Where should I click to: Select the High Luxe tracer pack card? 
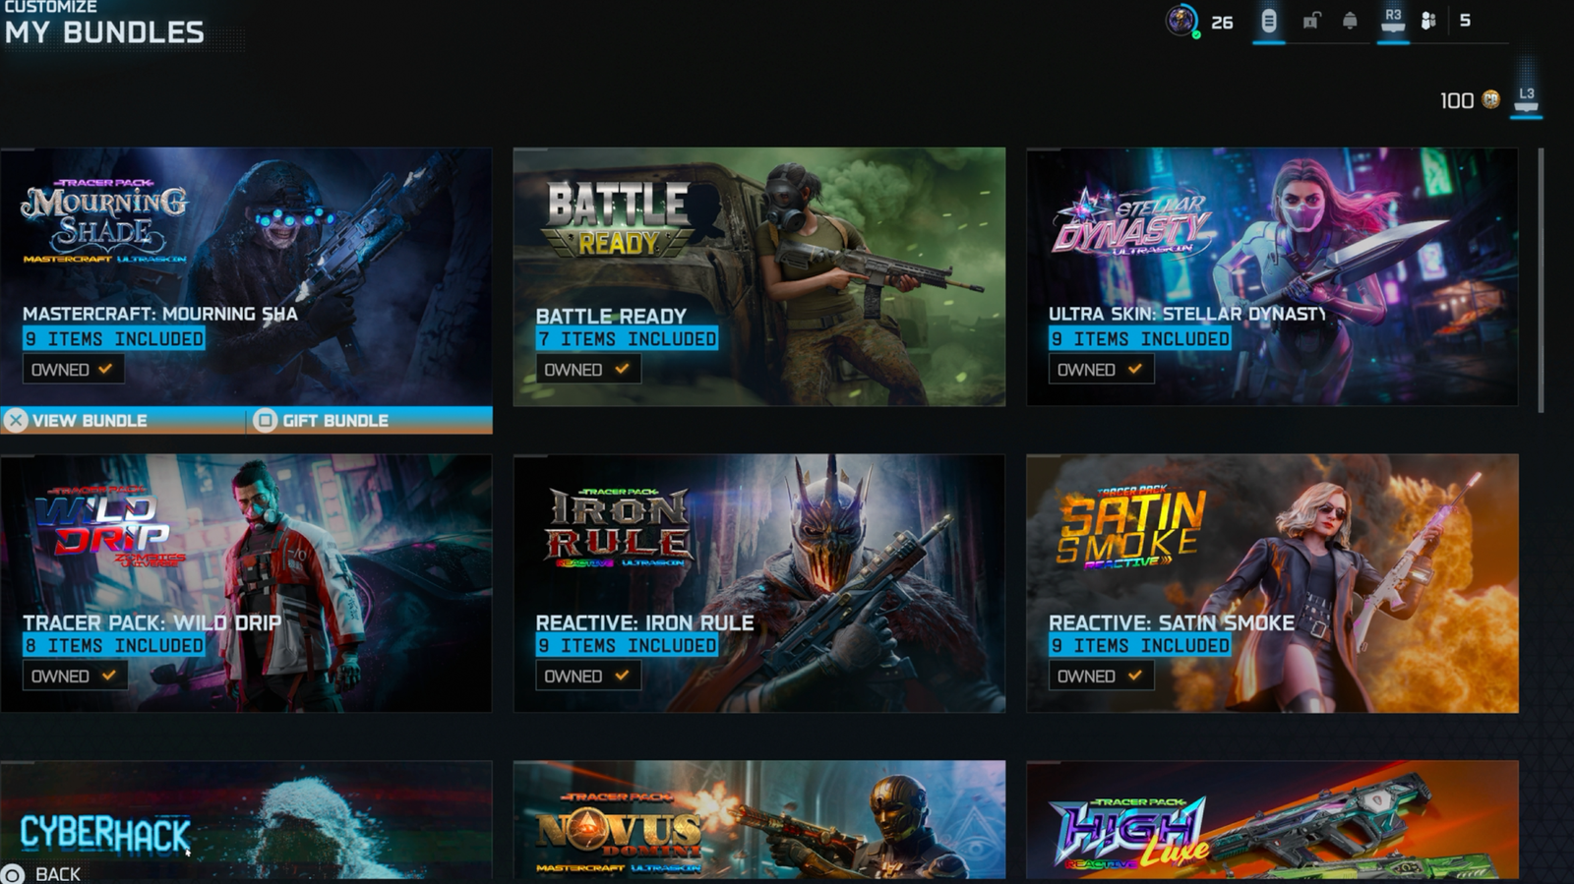click(x=1272, y=820)
